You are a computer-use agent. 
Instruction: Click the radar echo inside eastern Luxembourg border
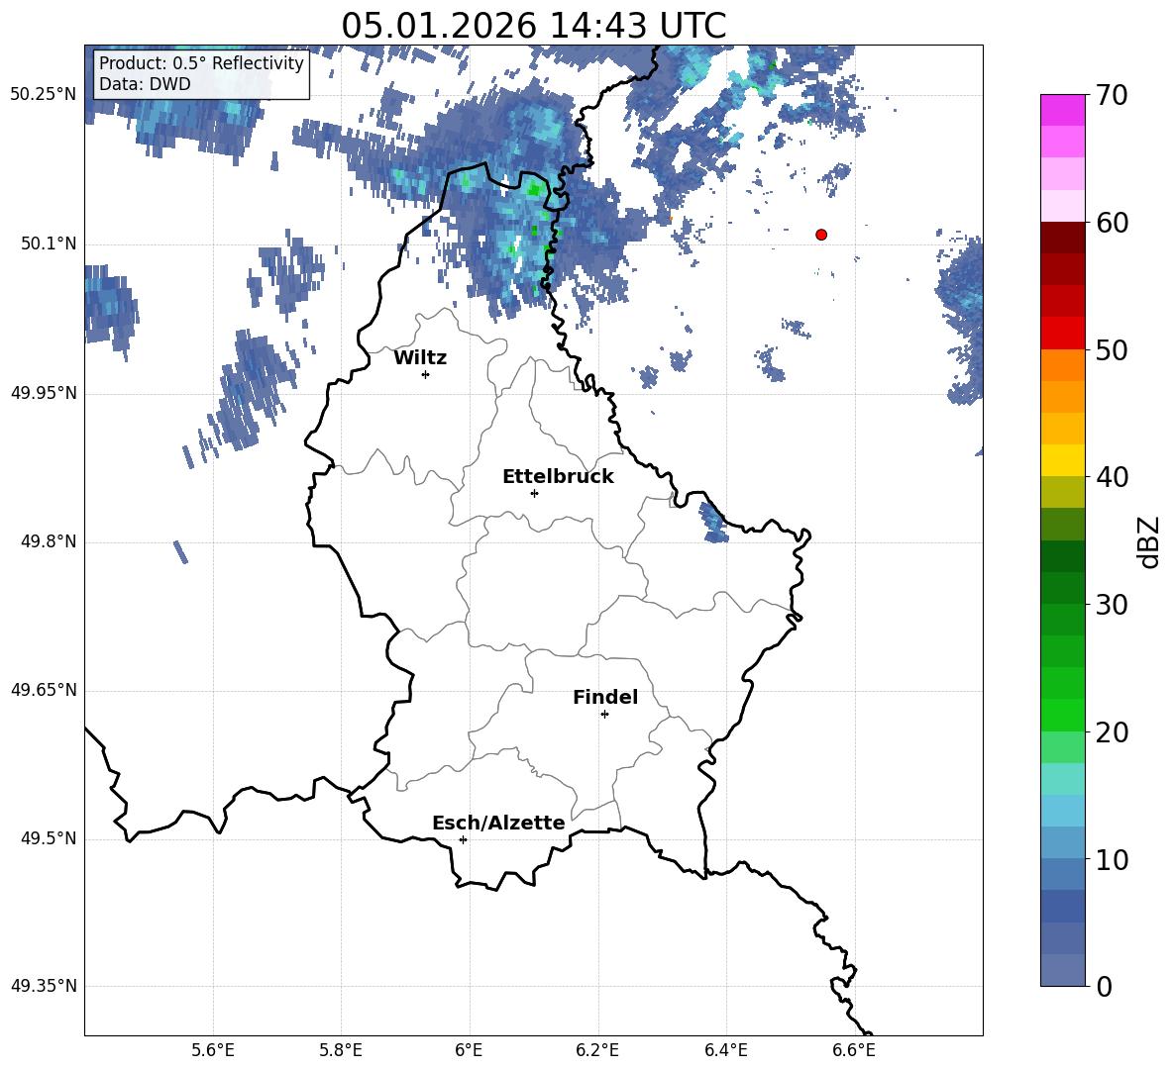click(x=713, y=523)
